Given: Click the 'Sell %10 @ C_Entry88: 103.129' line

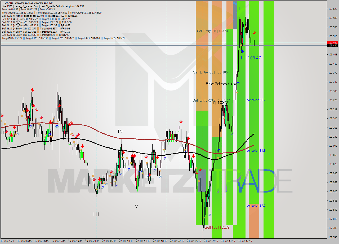Looking at the screenshot, I should 36,25.
